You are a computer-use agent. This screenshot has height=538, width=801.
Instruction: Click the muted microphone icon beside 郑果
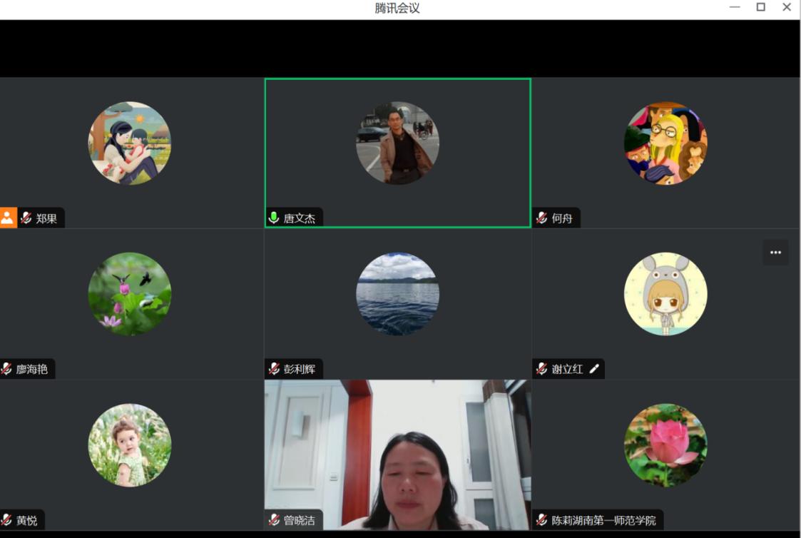(26, 218)
